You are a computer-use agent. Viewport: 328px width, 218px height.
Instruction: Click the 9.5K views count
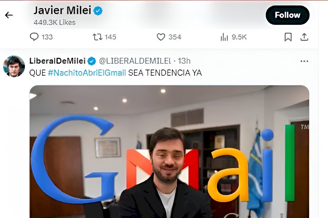click(239, 37)
